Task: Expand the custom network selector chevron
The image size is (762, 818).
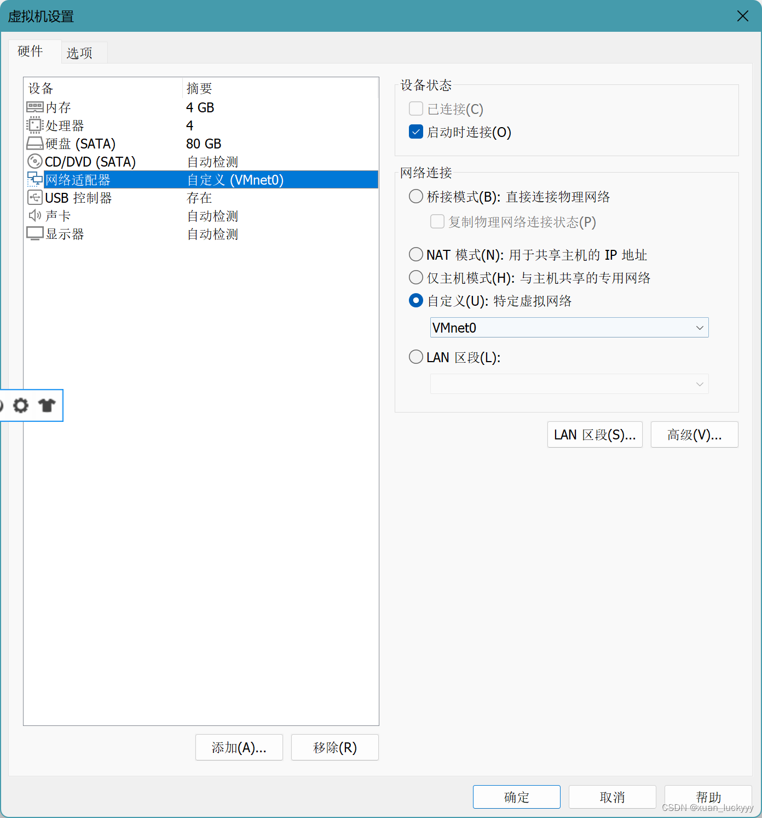Action: tap(699, 327)
